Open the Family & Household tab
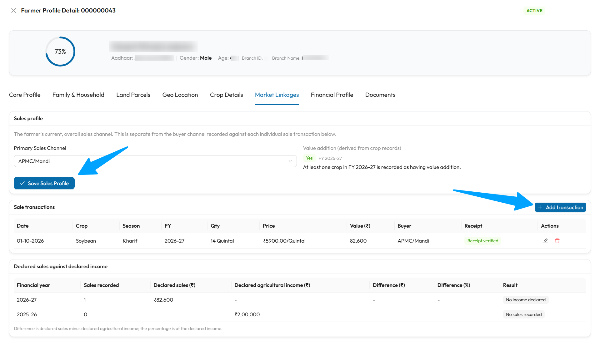 pyautogui.click(x=78, y=95)
